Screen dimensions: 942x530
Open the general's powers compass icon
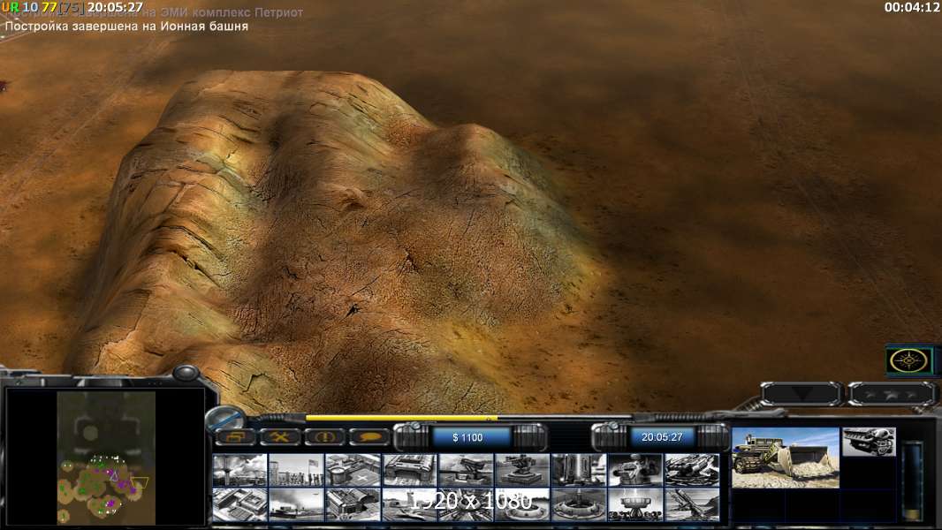[x=909, y=360]
